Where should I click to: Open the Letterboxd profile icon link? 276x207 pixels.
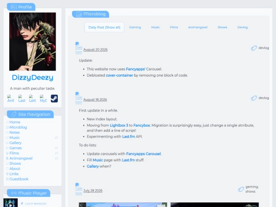pos(32,99)
